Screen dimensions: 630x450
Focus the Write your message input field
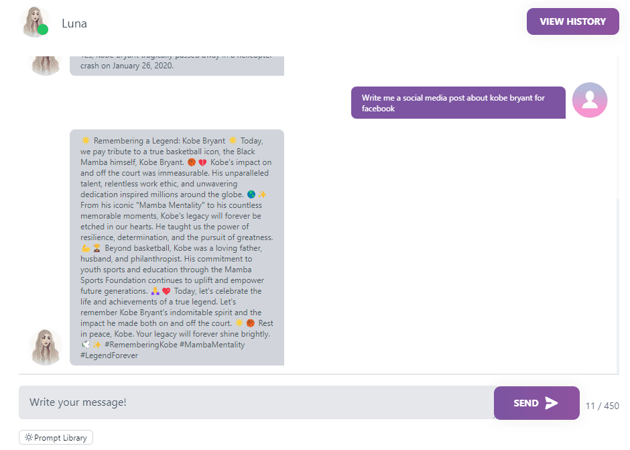tap(256, 402)
